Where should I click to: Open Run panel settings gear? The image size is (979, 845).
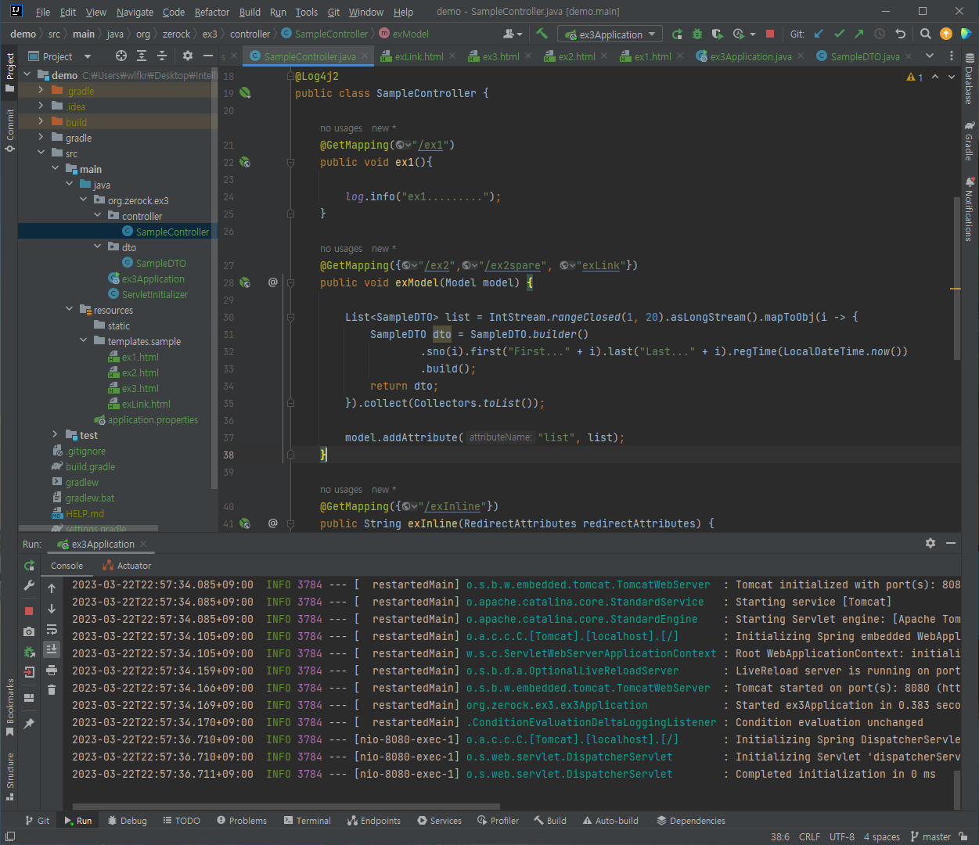pos(930,543)
